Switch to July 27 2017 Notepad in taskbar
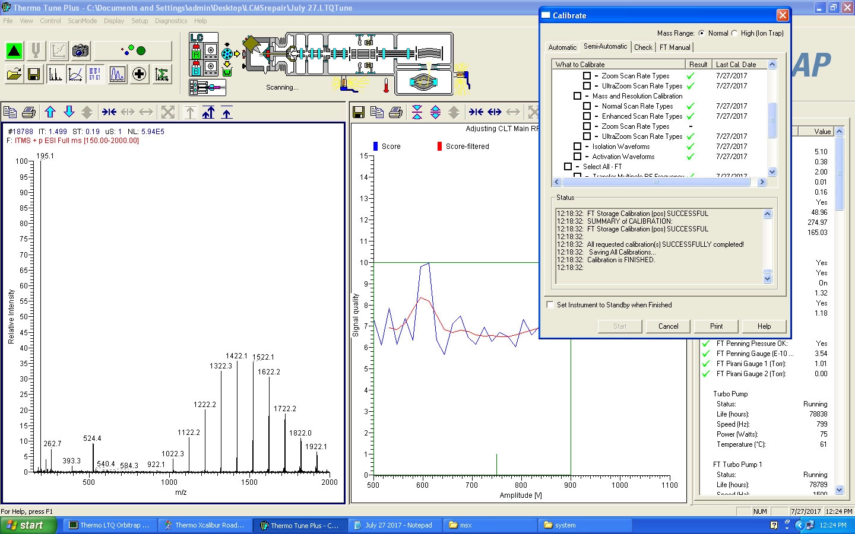Screen dimensions: 855x534 [394, 525]
